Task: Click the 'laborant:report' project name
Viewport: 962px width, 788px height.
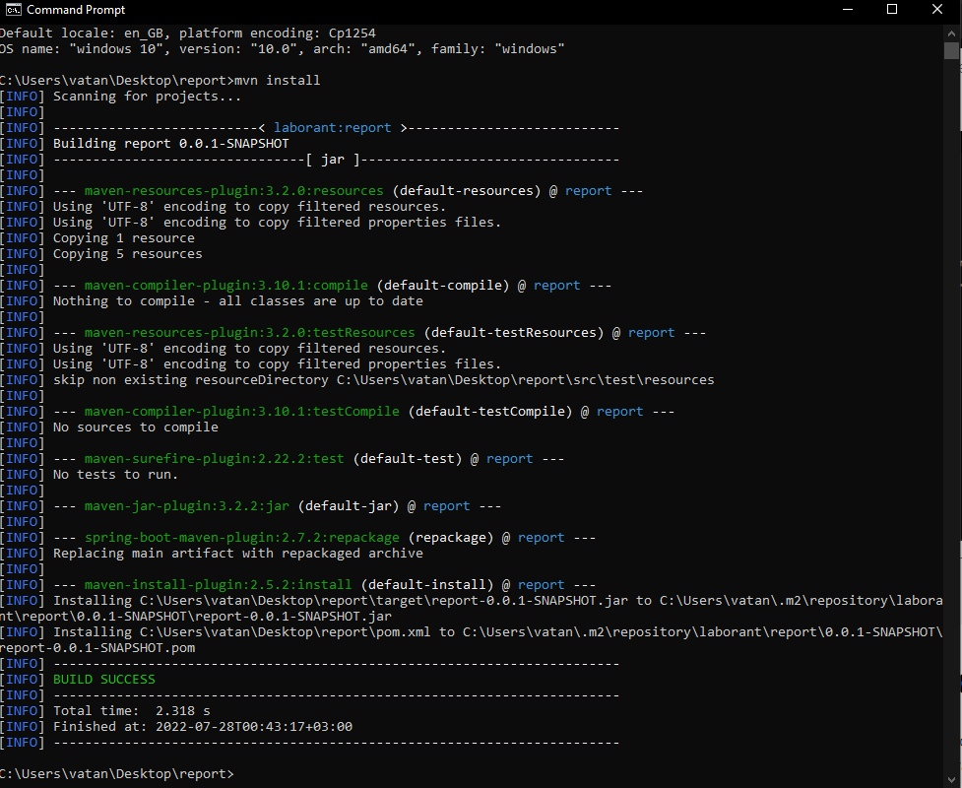Action: coord(332,128)
